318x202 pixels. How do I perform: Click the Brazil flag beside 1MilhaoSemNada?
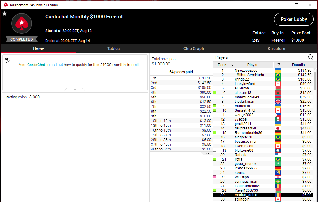pyautogui.click(x=278, y=75)
